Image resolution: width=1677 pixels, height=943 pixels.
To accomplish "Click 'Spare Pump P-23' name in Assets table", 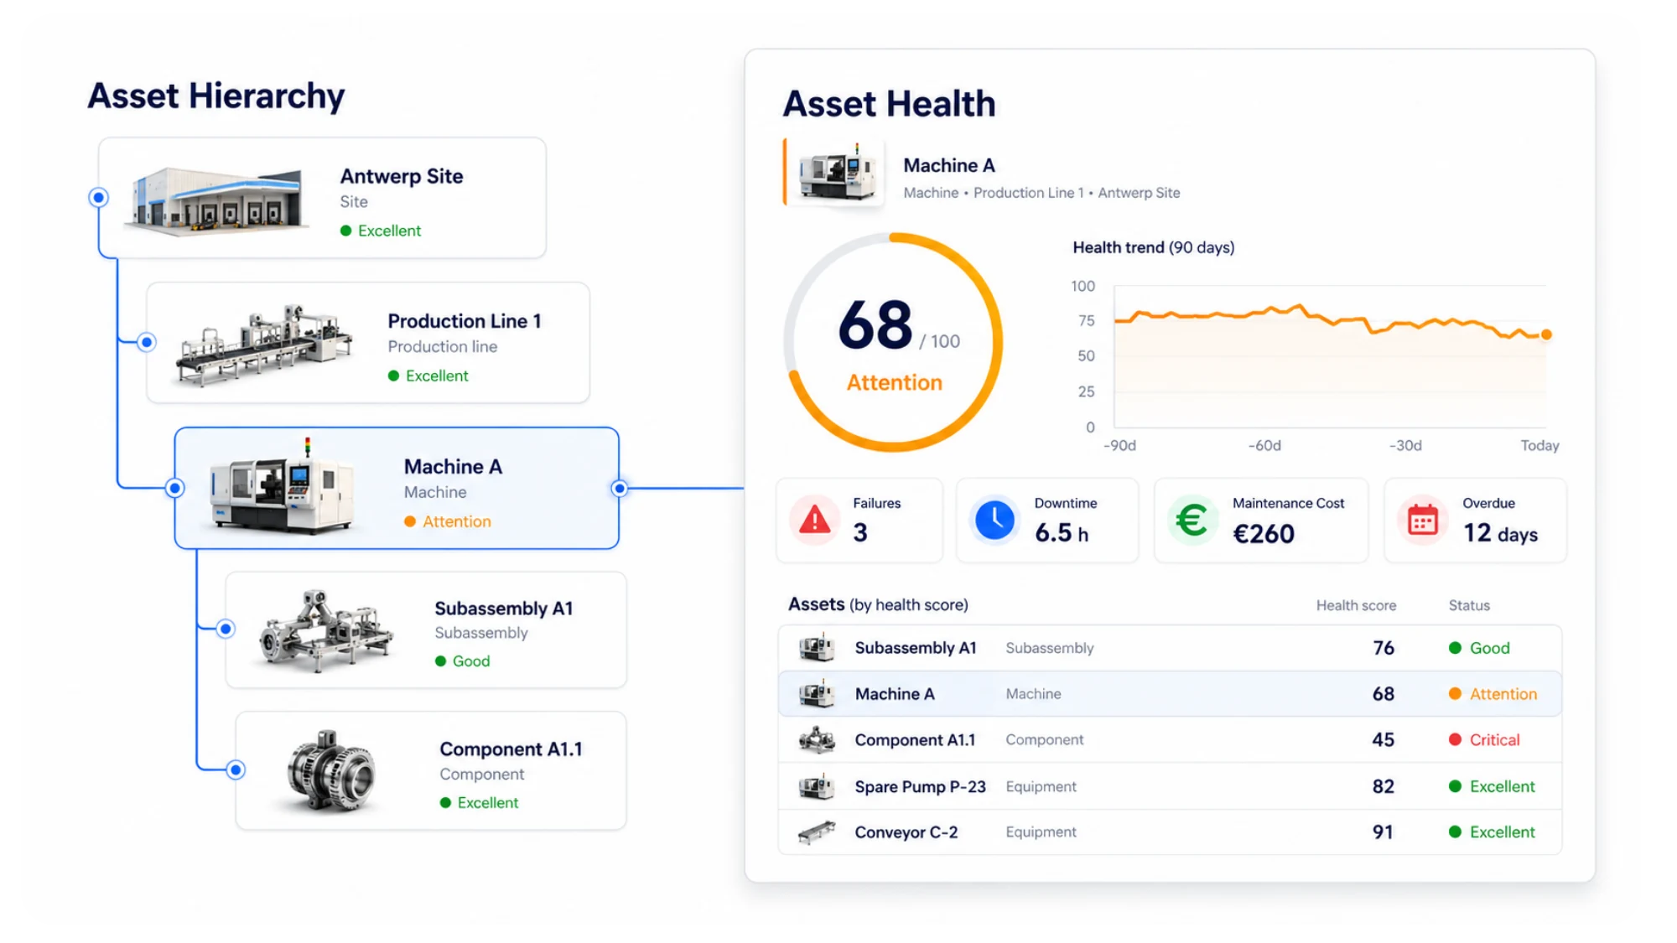I will [920, 787].
